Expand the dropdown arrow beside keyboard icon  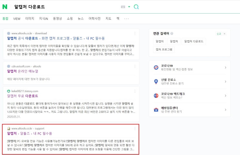tap(129, 7)
